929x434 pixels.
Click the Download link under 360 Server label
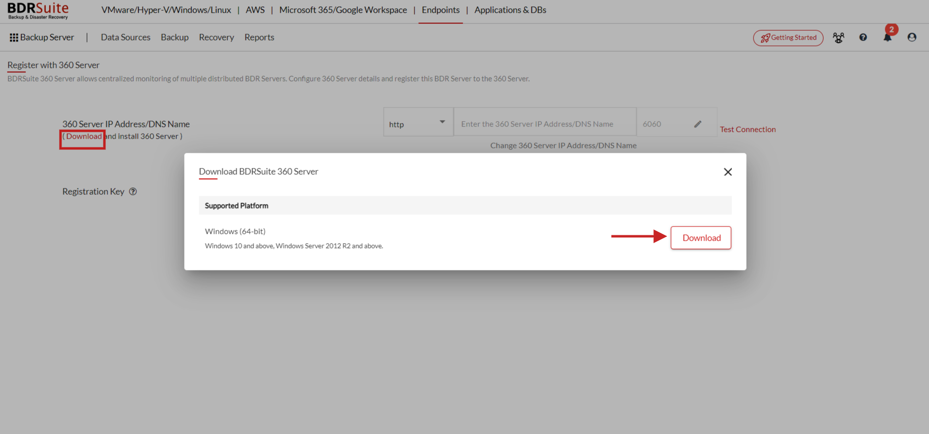(84, 136)
